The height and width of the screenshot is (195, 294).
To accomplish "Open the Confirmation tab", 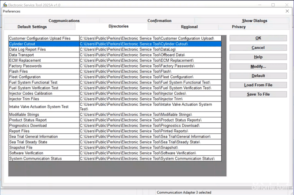I will click(x=159, y=21).
